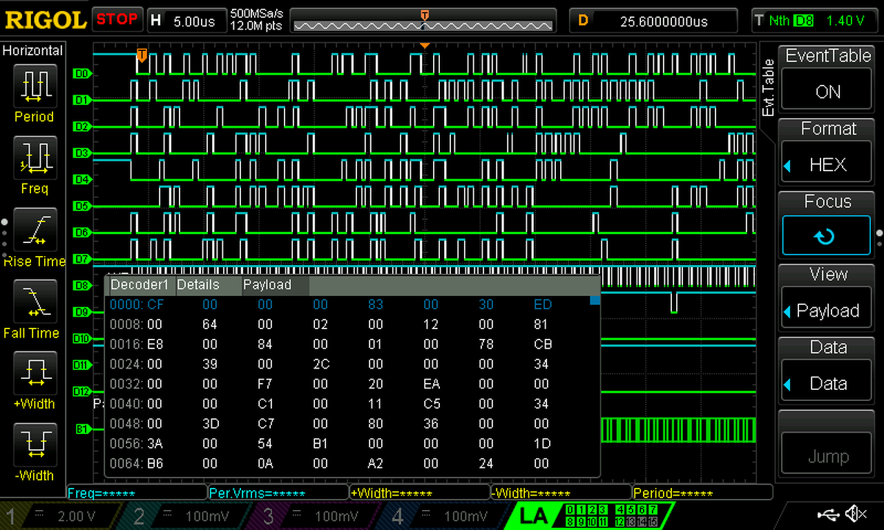Screen dimensions: 884x530
Task: Select the Period measurement icon
Action: [34, 85]
